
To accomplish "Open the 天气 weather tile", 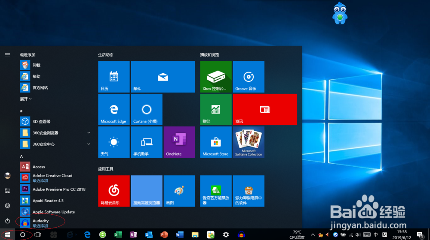I will [x=114, y=142].
